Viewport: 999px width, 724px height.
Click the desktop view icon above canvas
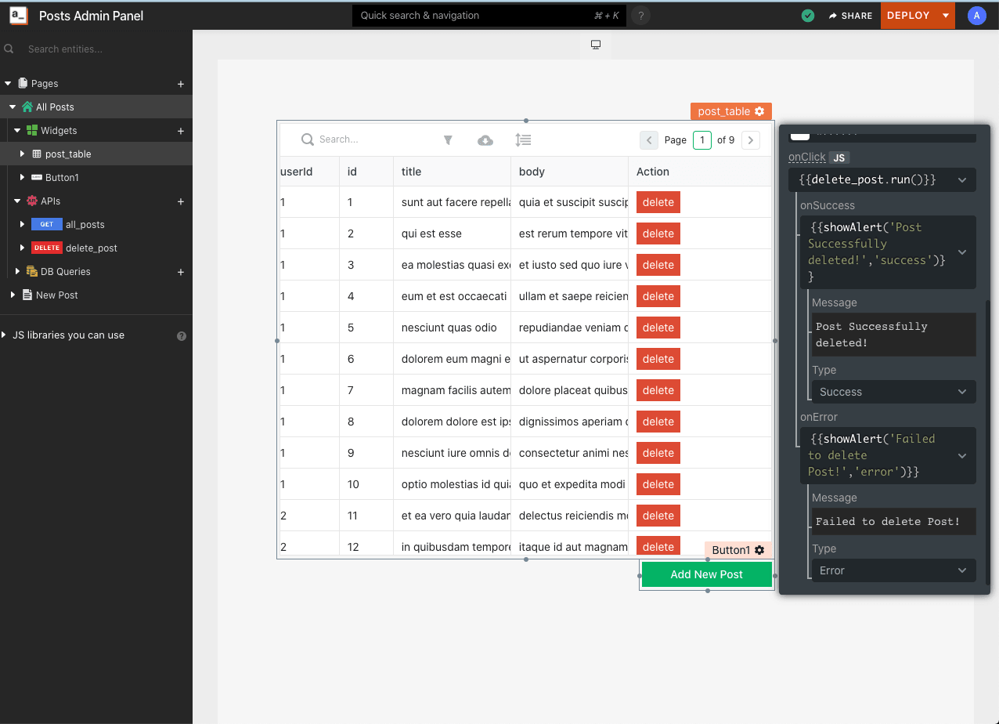[596, 45]
